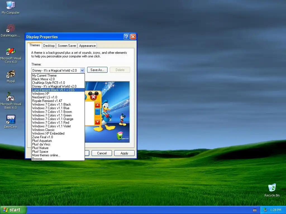Select the Mypal browser raccoon icon

11,76
